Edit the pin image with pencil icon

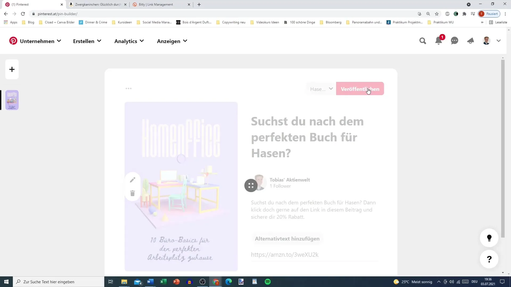point(133,180)
